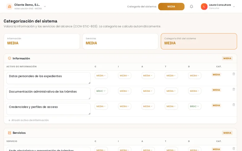Image resolution: width=242 pixels, height=151 pixels.
Task: Delete the Sede electrónica service row
Action: tap(234, 149)
